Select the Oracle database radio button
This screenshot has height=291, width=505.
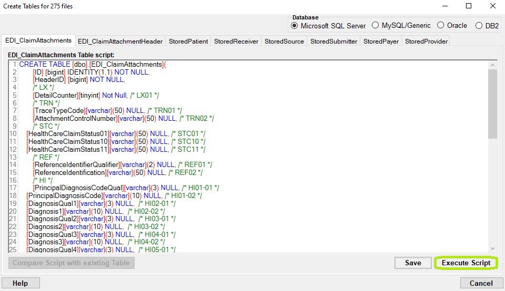click(x=452, y=25)
